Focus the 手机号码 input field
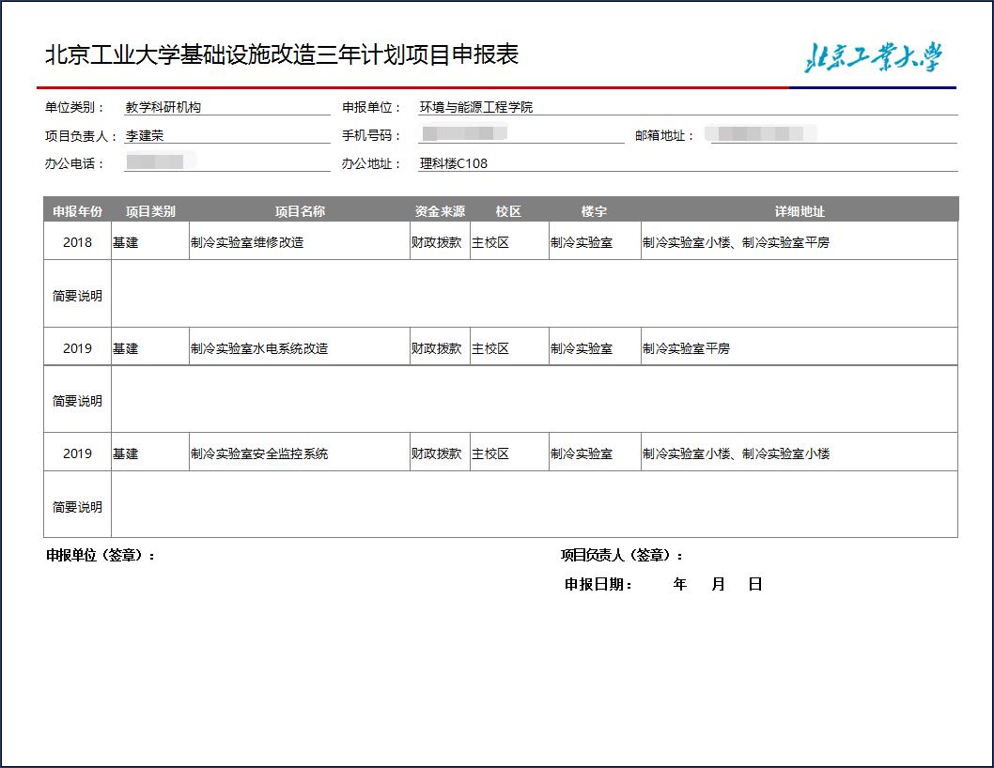994x768 pixels. pyautogui.click(x=520, y=135)
